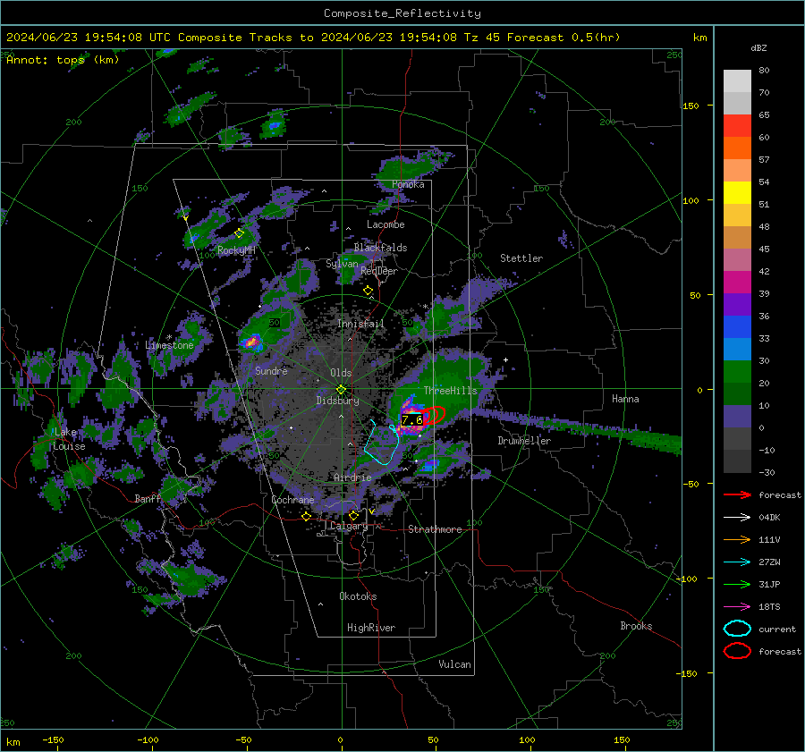Image resolution: width=805 pixels, height=752 pixels.
Task: Click the Vulcan city label
Action: click(x=455, y=664)
